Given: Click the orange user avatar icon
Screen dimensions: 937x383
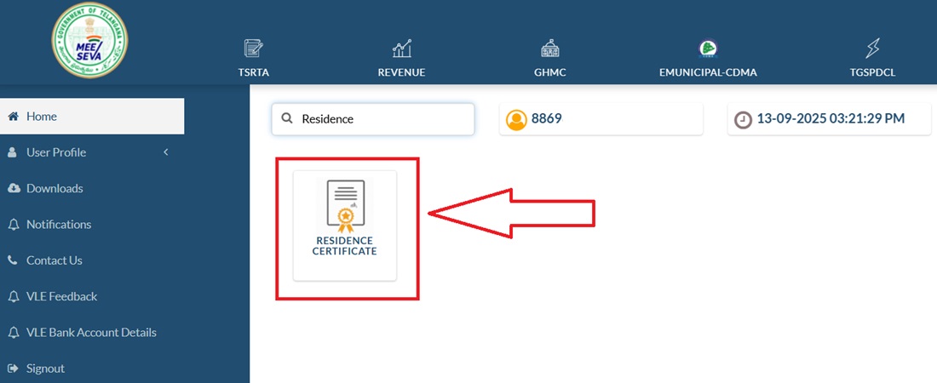Looking at the screenshot, I should click(x=516, y=120).
